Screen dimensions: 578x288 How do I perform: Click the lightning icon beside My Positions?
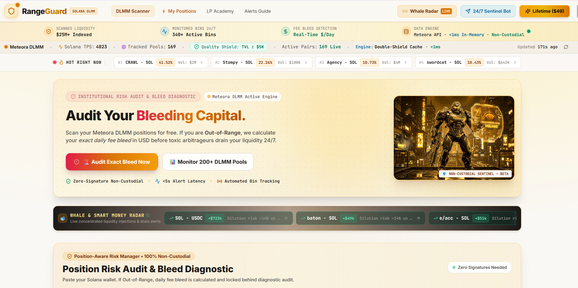point(164,11)
